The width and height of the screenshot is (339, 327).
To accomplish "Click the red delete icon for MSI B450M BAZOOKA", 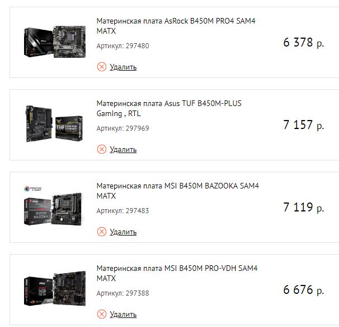I will (x=102, y=232).
